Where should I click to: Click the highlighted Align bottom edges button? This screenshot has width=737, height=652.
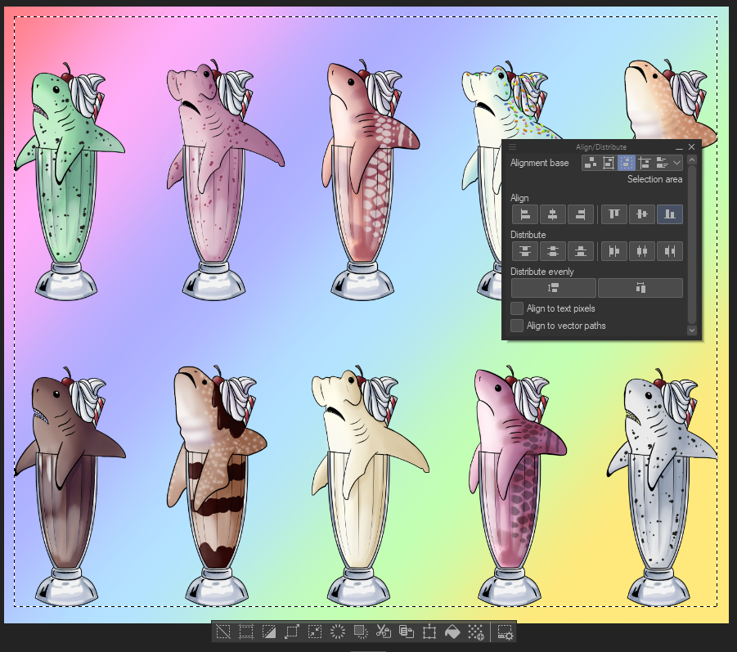tap(669, 214)
